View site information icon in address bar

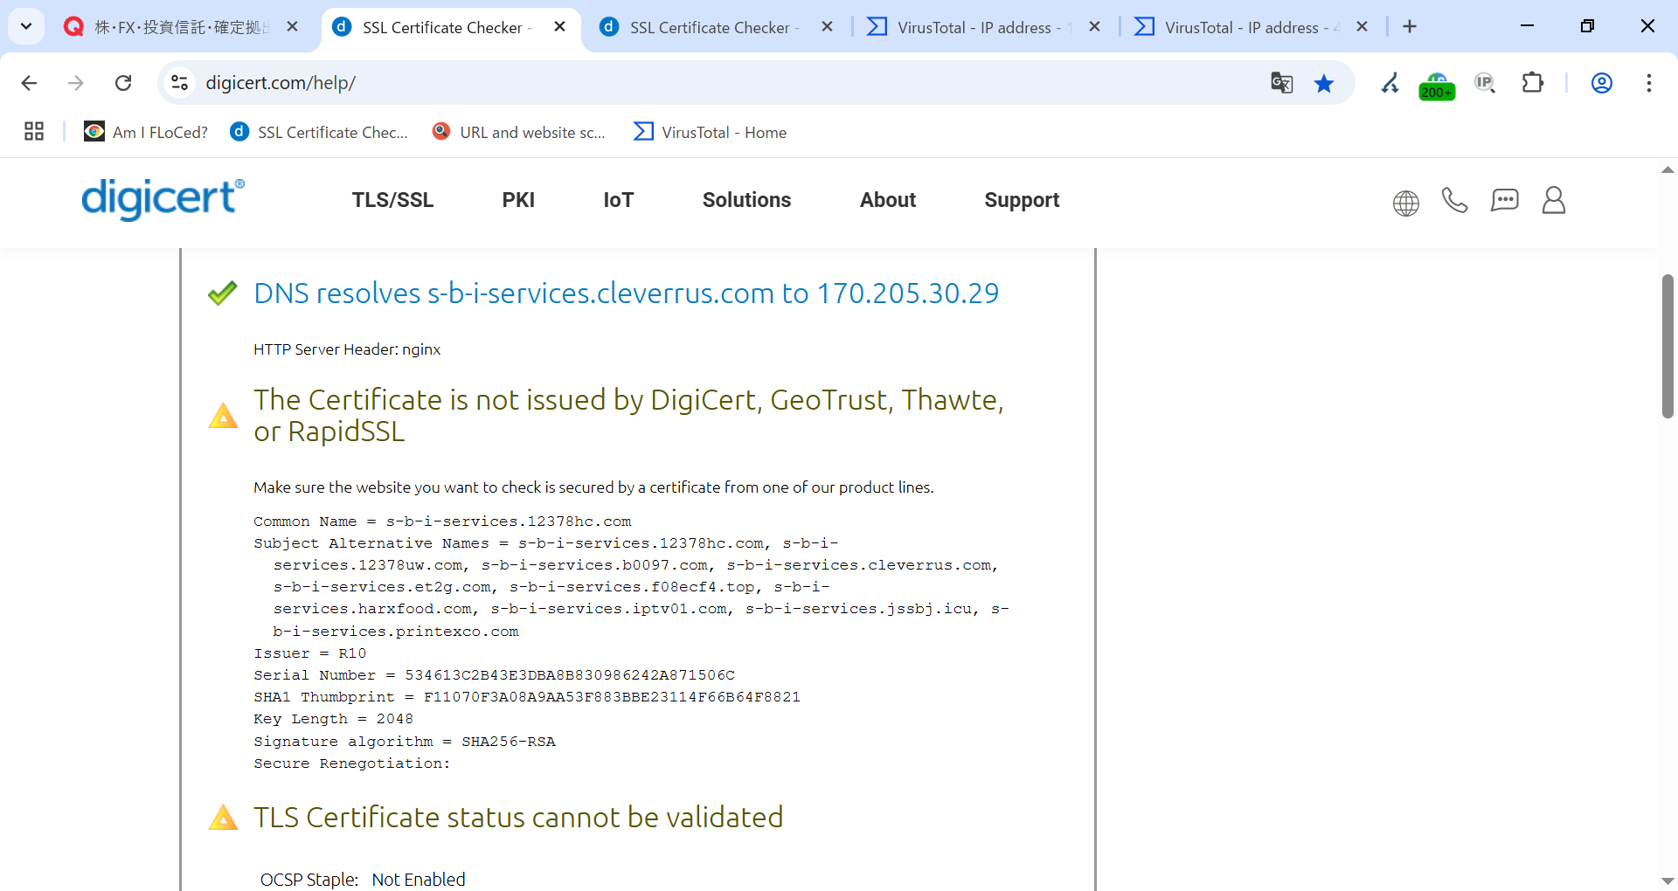point(179,83)
